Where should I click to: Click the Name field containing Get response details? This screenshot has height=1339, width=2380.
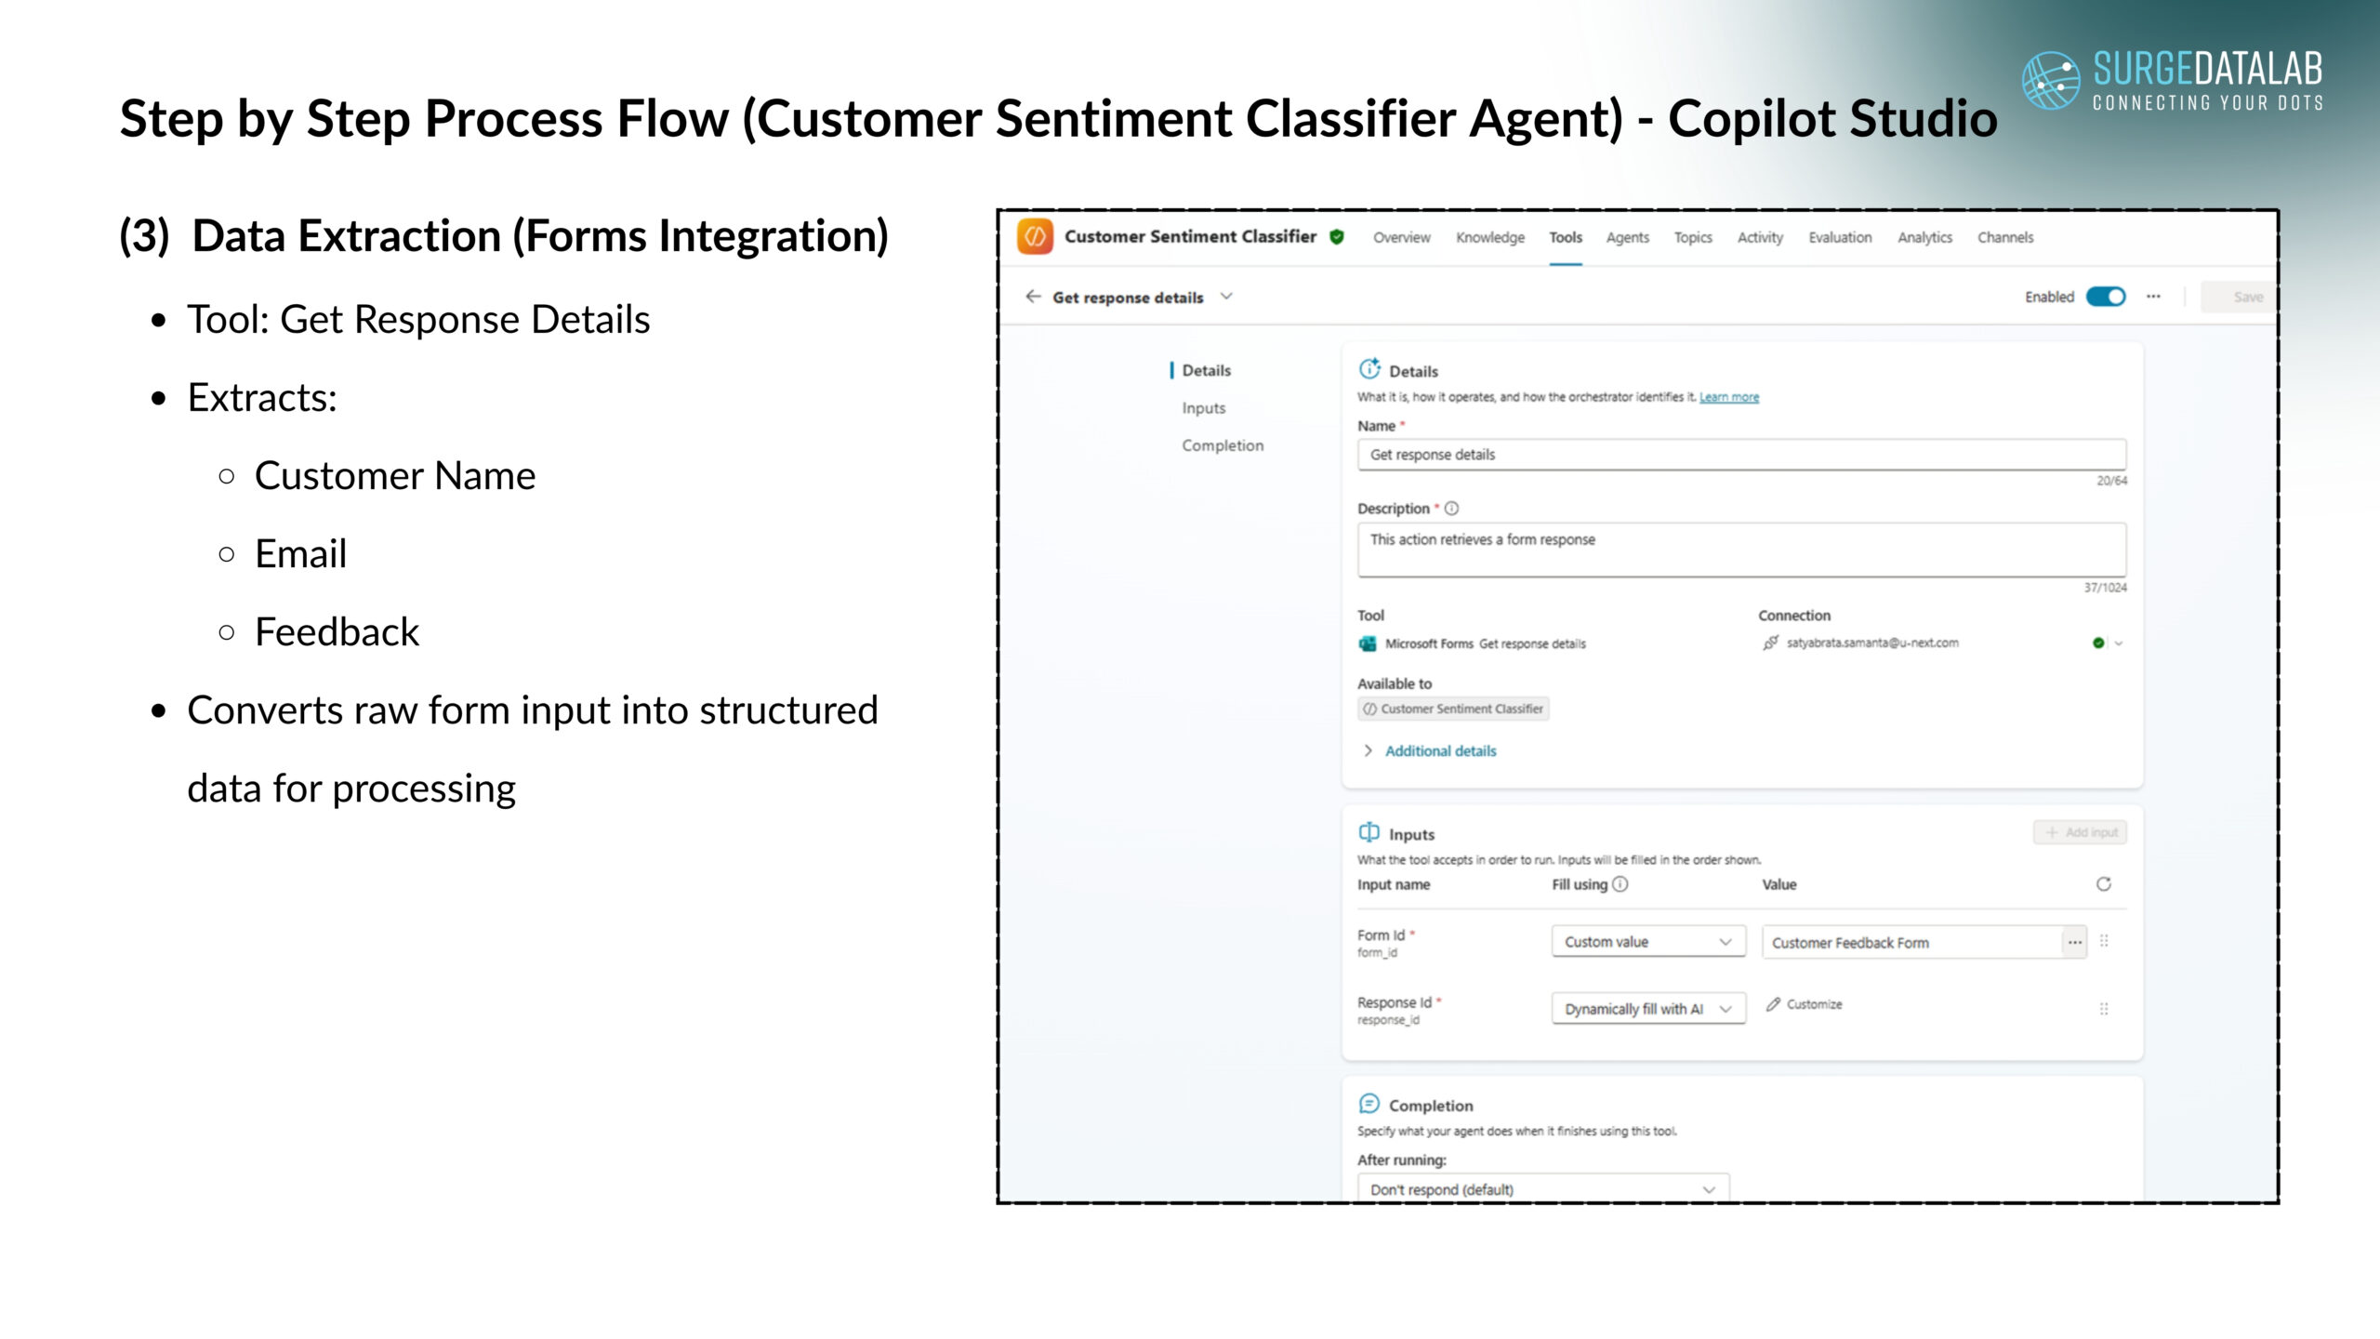coord(1741,455)
